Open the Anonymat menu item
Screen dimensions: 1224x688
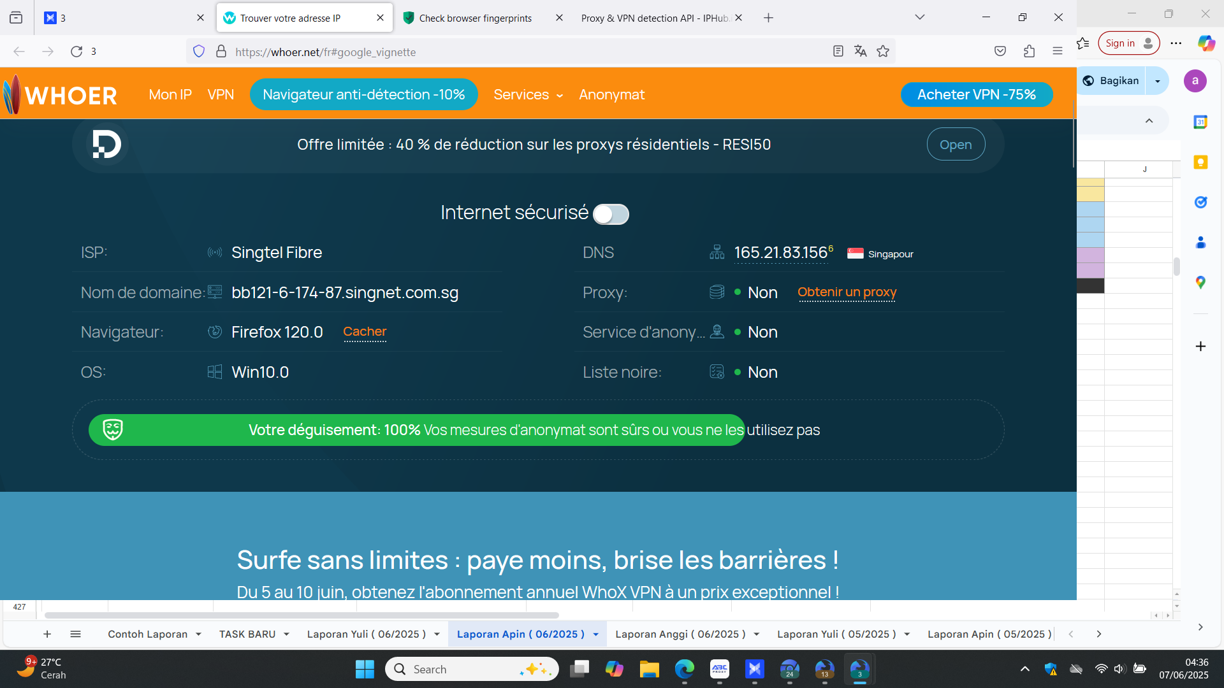coord(612,95)
